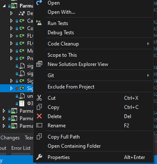Expand the FL node with the plus icon
The width and height of the screenshot is (157, 164).
click(x=11, y=36)
